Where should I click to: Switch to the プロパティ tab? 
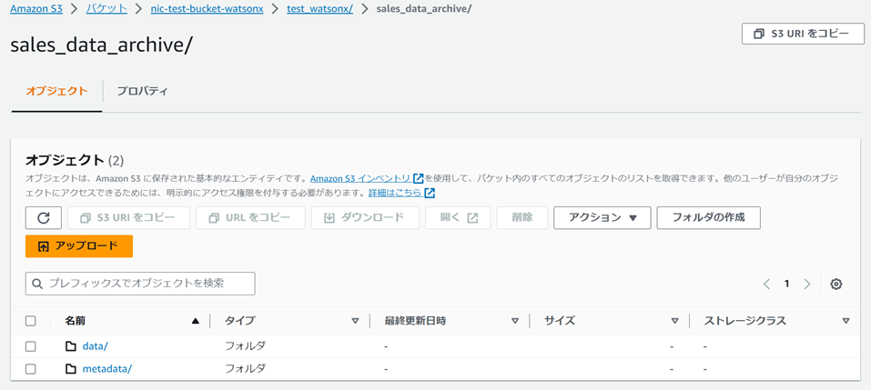point(142,91)
